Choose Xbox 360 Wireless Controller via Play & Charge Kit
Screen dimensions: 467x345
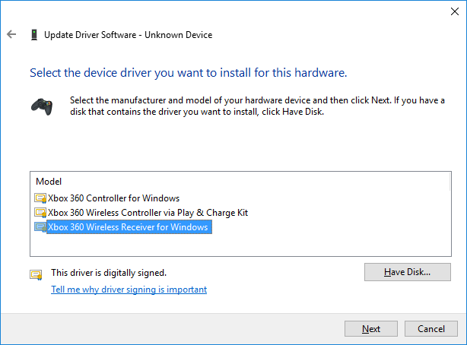click(148, 213)
